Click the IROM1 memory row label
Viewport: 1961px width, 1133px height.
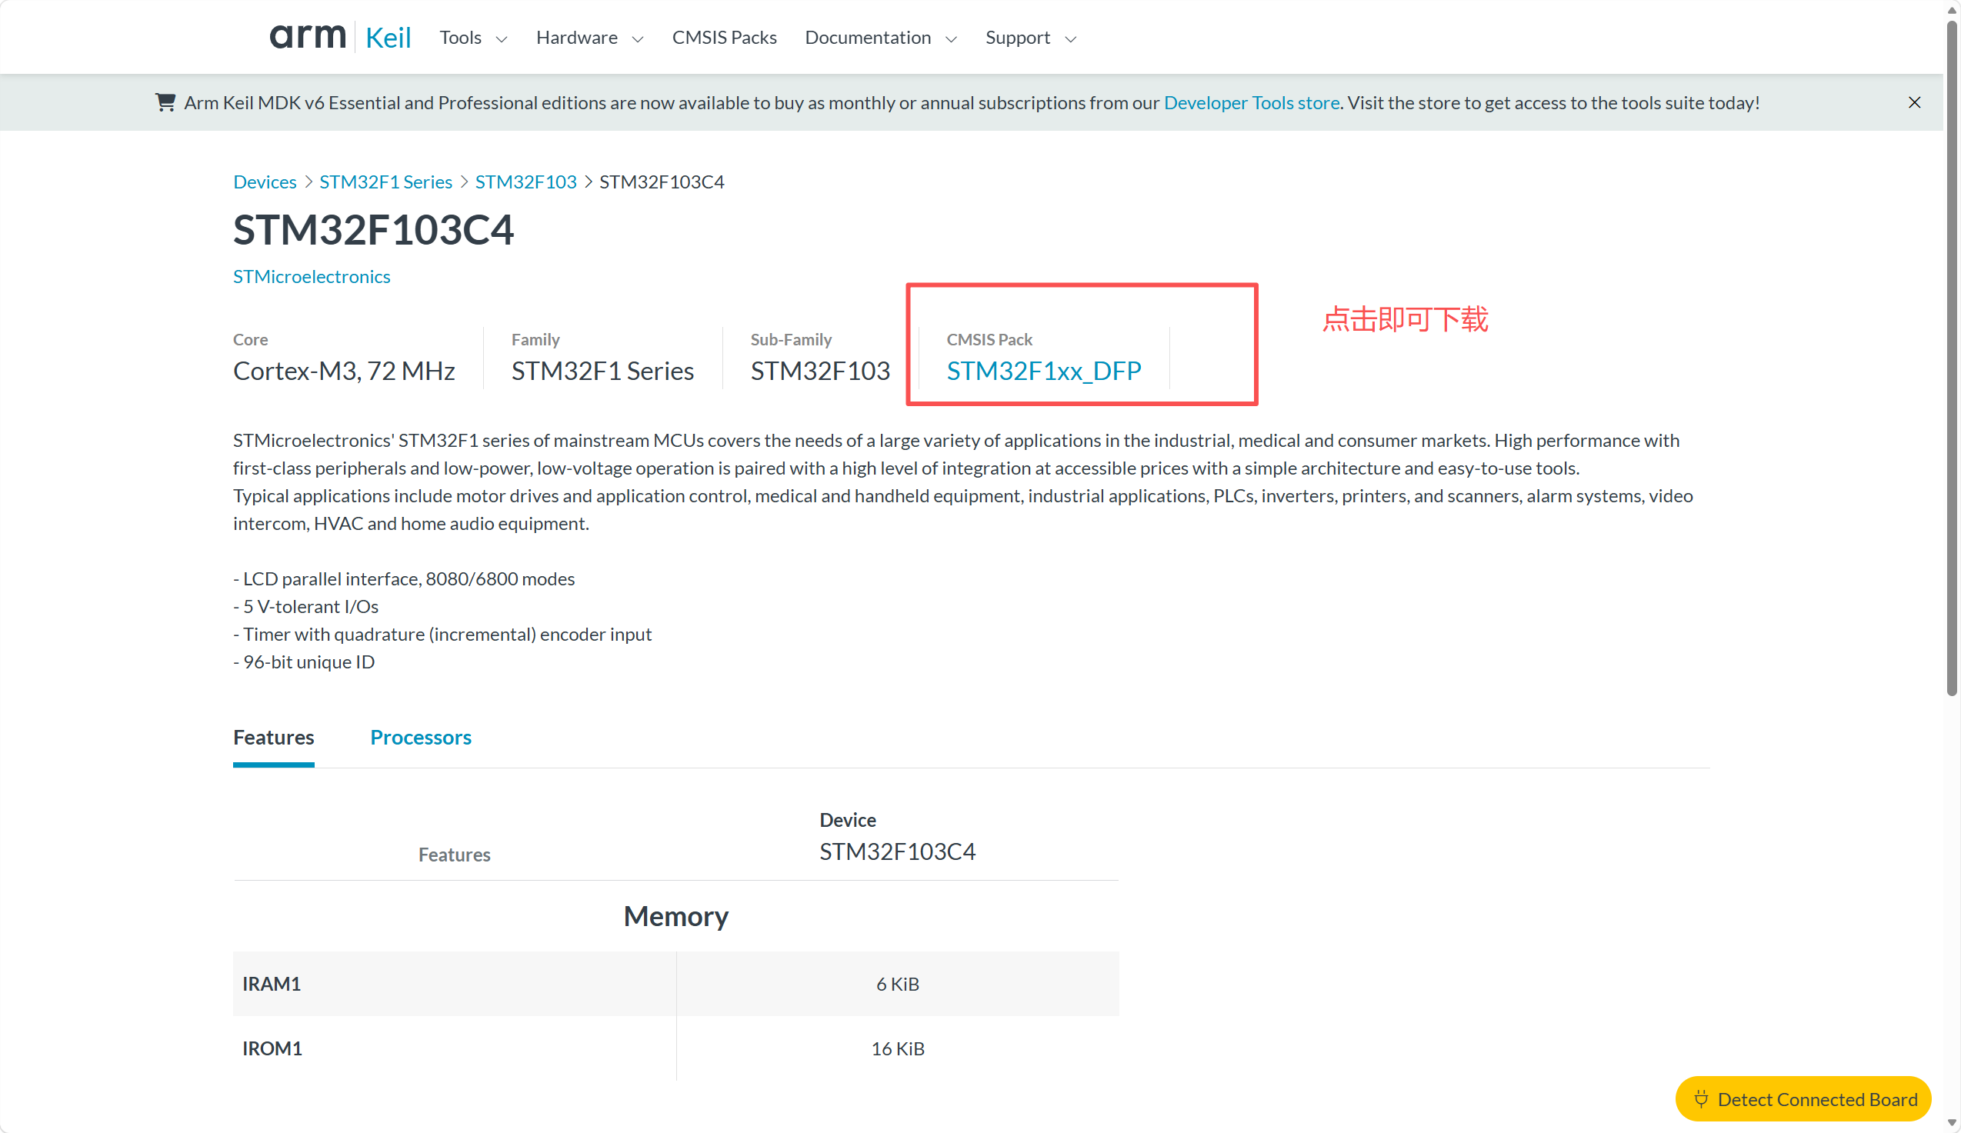point(272,1048)
